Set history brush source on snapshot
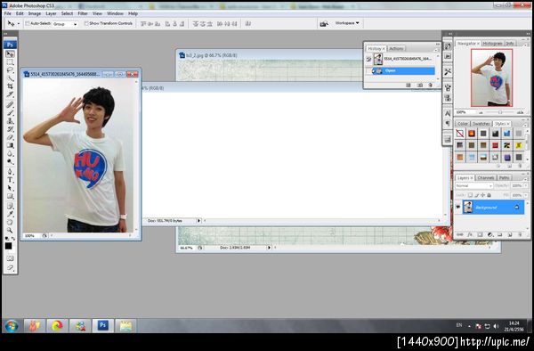Image resolution: width=534 pixels, height=351 pixels. [x=368, y=60]
